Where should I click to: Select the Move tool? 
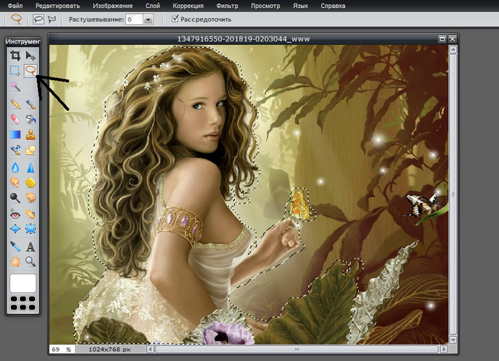point(31,56)
